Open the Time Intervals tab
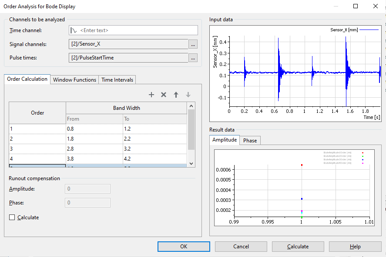386x257 pixels. click(117, 80)
